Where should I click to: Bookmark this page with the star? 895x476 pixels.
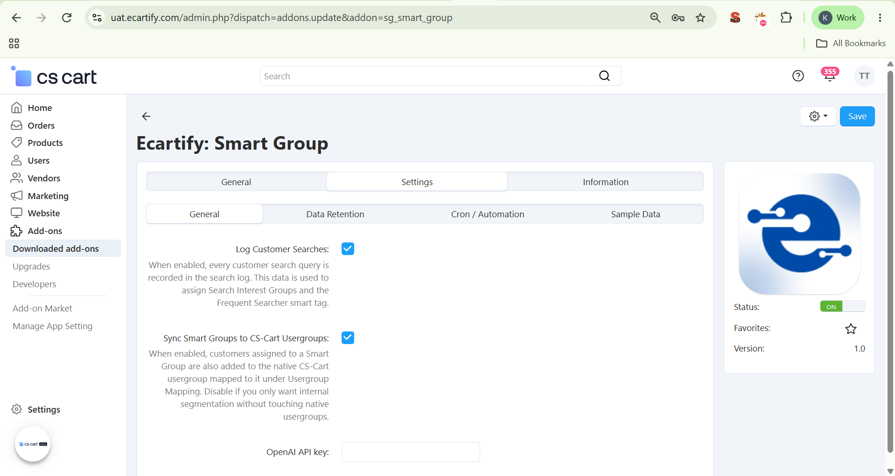pos(700,18)
